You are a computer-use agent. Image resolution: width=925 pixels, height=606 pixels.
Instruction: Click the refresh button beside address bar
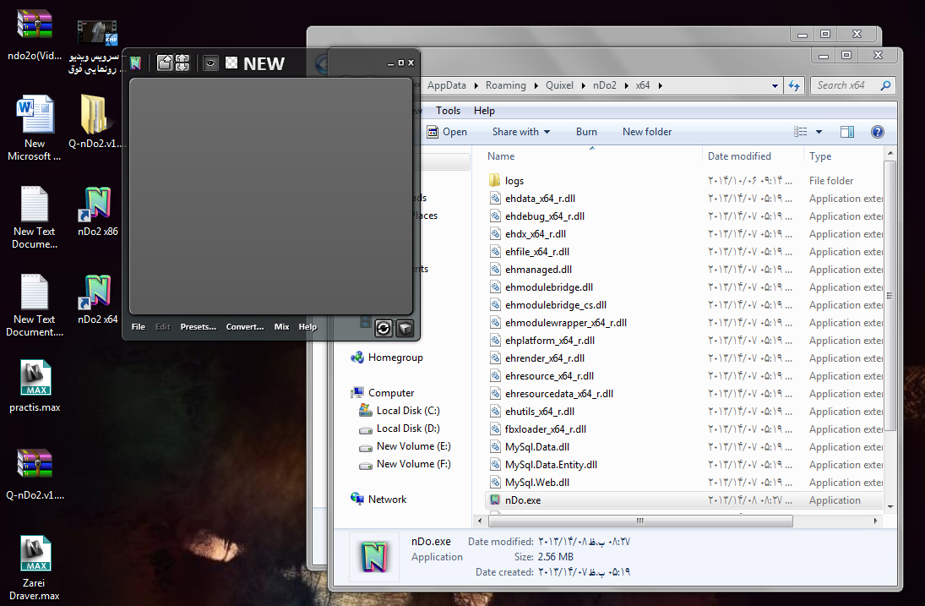[794, 85]
